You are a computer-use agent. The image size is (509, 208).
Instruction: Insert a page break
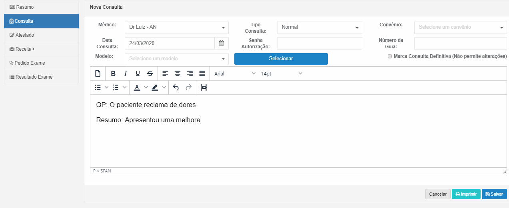point(204,87)
